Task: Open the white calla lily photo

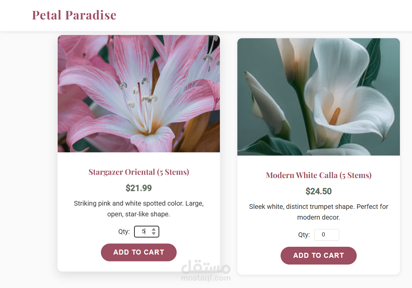Action: click(x=318, y=97)
